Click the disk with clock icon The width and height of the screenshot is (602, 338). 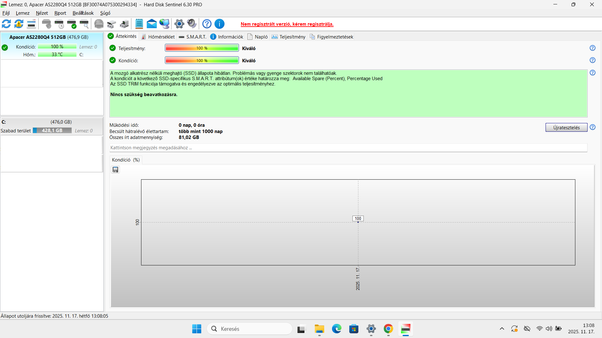click(59, 24)
